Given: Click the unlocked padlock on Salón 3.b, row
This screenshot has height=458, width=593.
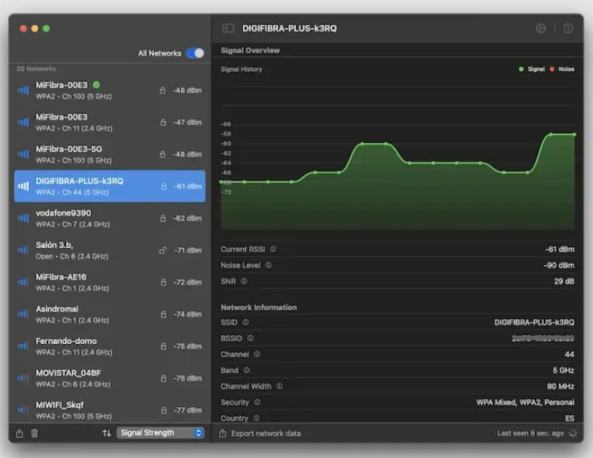Looking at the screenshot, I should pyautogui.click(x=163, y=250).
